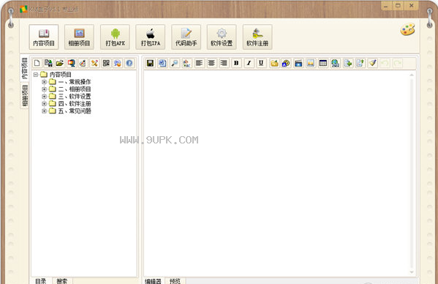Screen dimensions: 438x284
Task: Center align text in editor toolbar
Action: coord(211,63)
